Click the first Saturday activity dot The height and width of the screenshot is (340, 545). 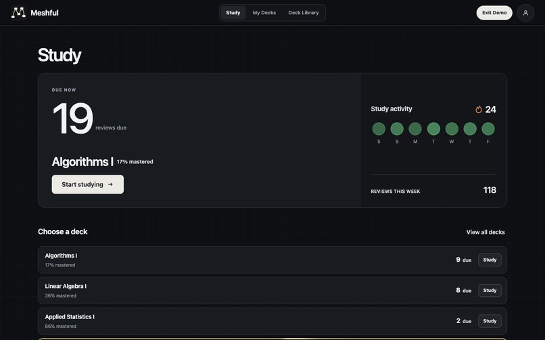[x=379, y=129]
